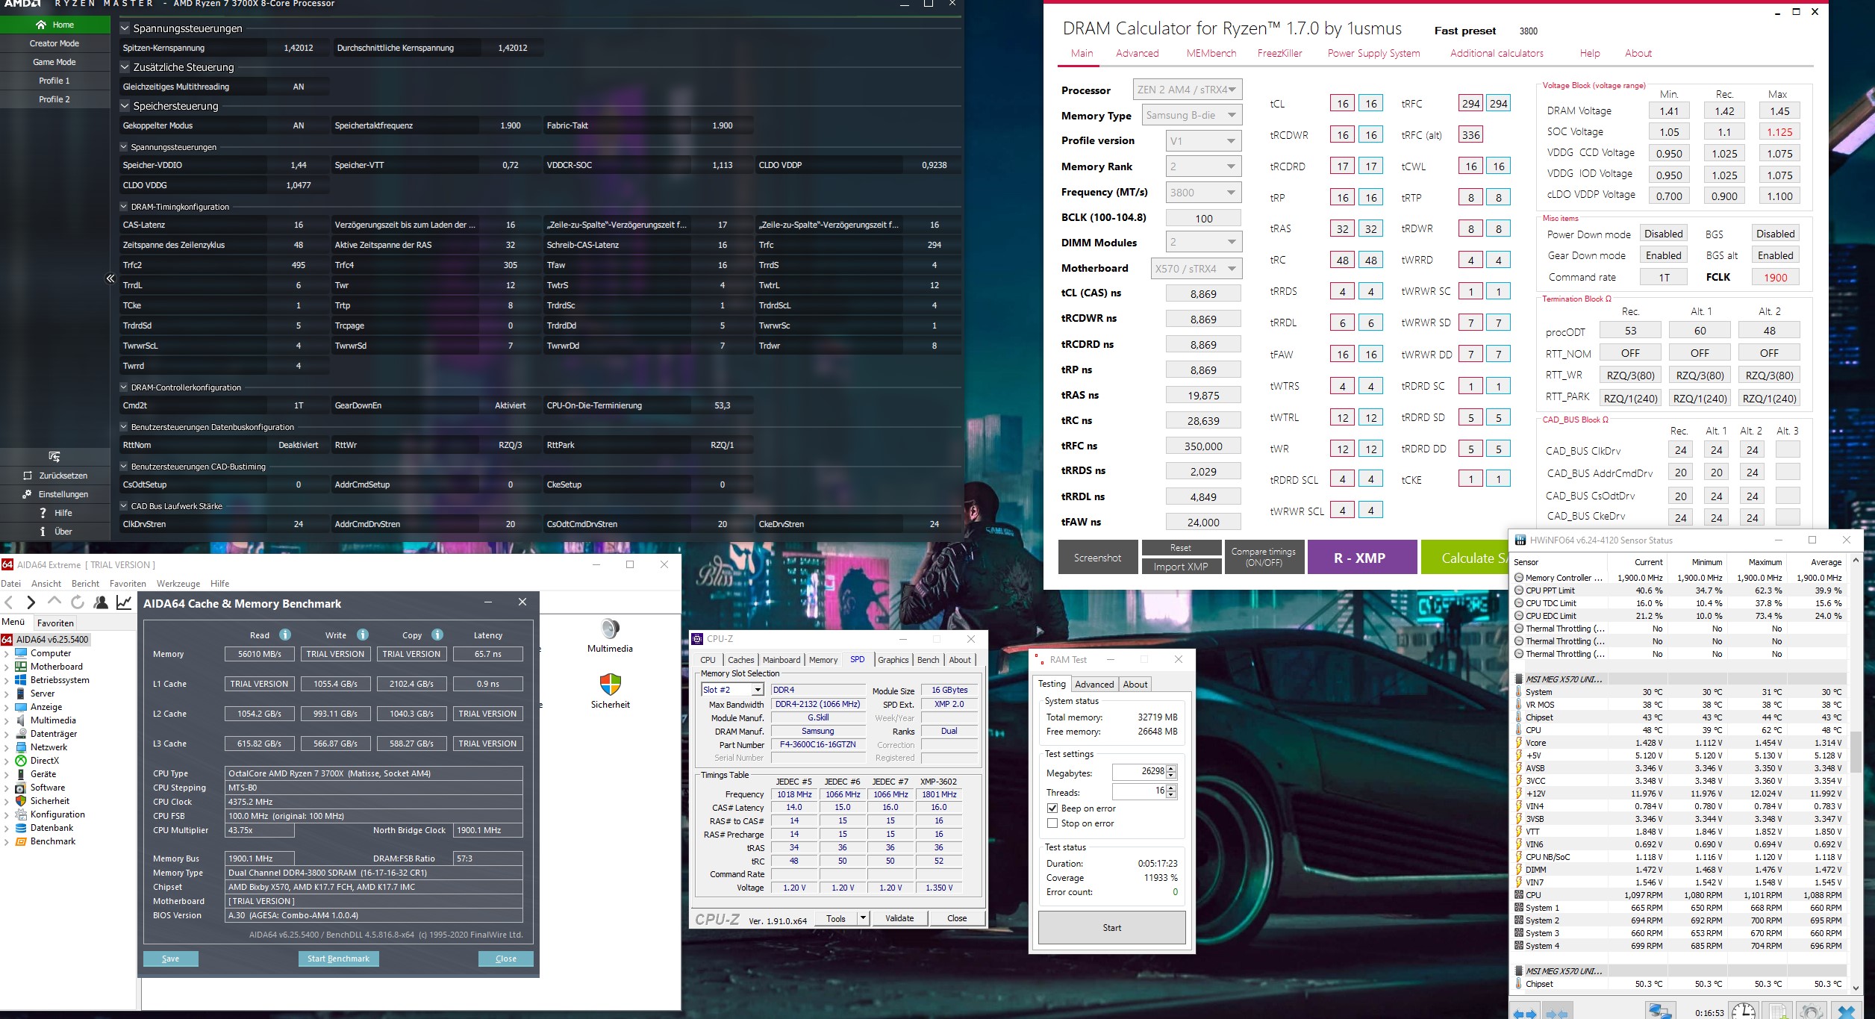Click the HWiNFO clock reset icon
Viewport: 1875px width, 1019px height.
tap(1744, 1012)
